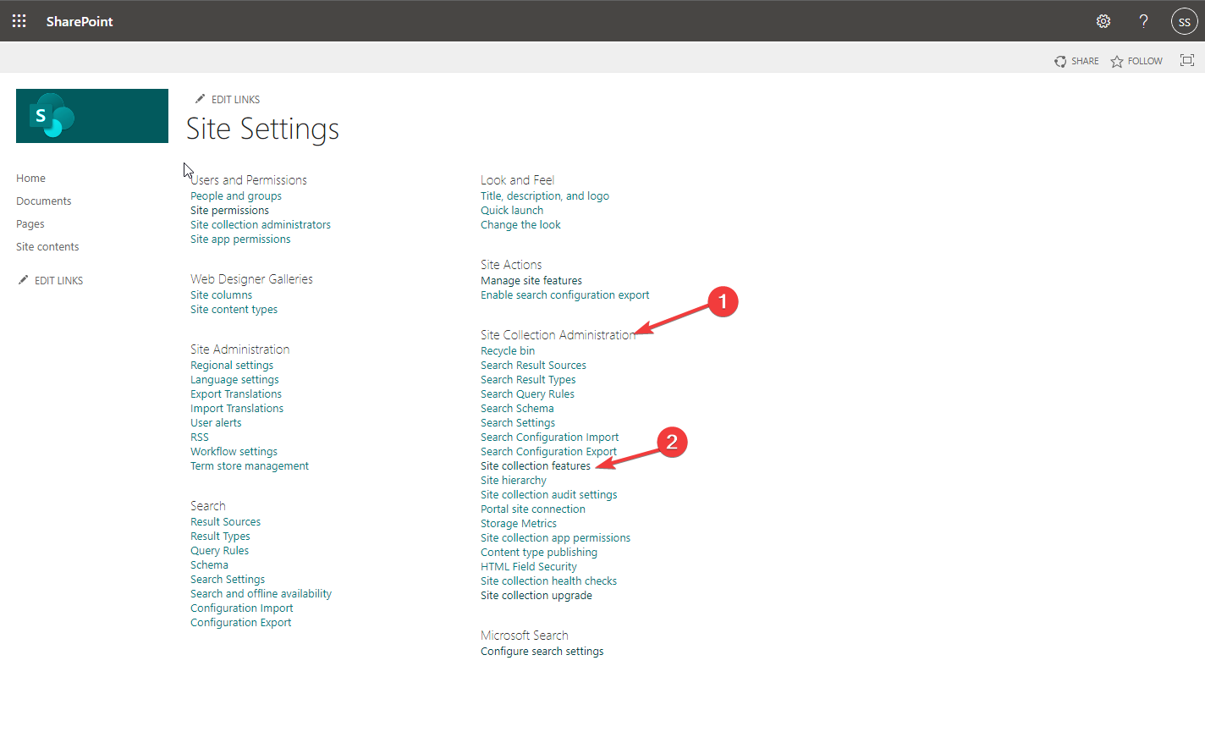Open Query Rules under Search

(219, 550)
